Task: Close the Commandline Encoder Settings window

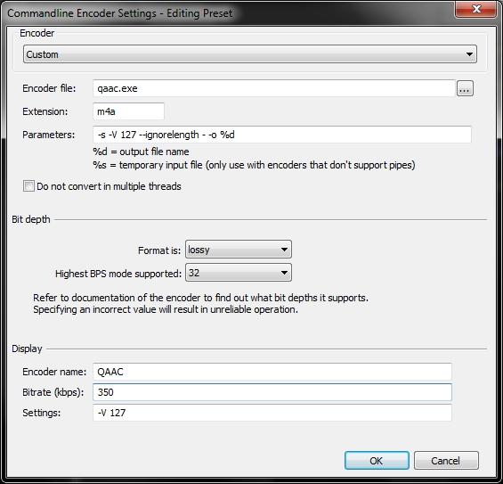Action: point(476,9)
